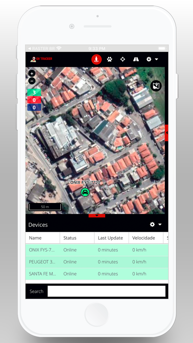Screen dimensions: 193x343
Task: Toggle the blue devices counter
Action: point(34,107)
